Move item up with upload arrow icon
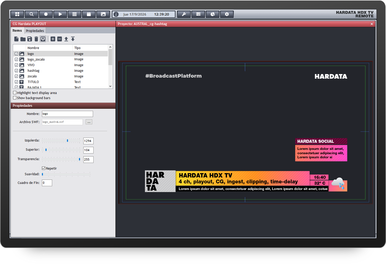 66,39
